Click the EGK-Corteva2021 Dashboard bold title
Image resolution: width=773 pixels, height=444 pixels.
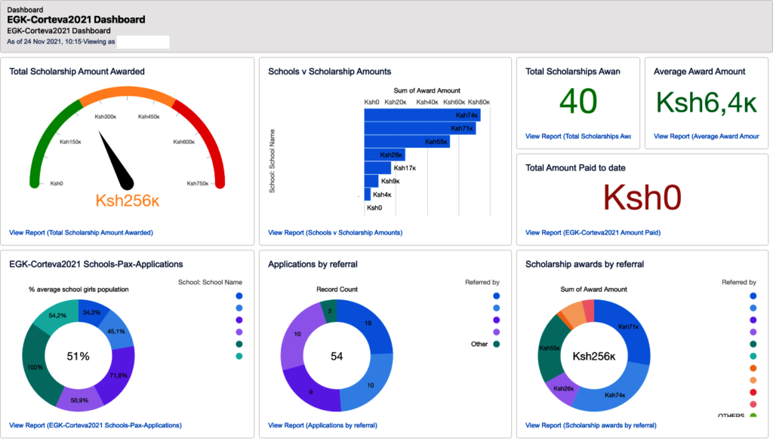point(76,20)
